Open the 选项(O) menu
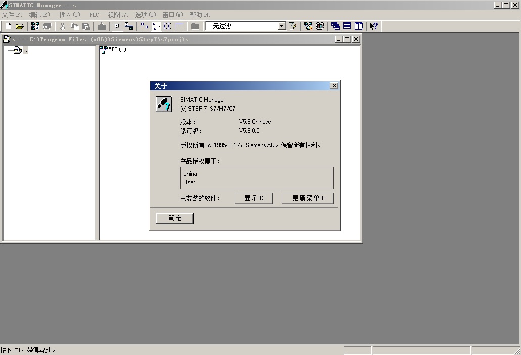521x355 pixels. 145,15
